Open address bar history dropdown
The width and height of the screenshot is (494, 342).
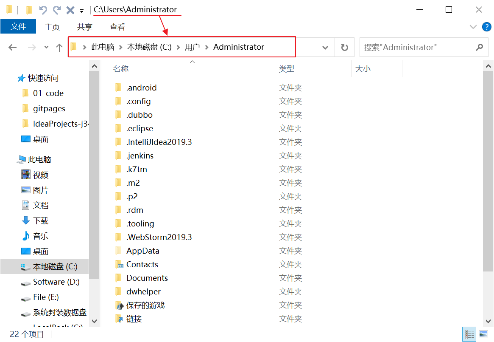pyautogui.click(x=325, y=47)
